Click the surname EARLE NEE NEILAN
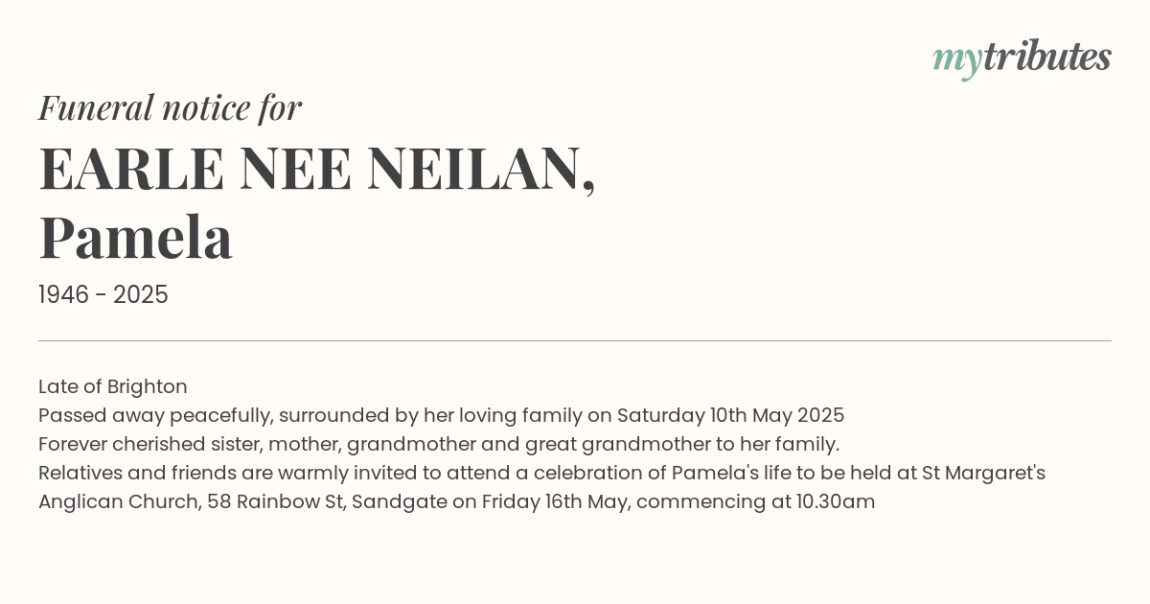This screenshot has height=604, width=1150. coord(317,170)
